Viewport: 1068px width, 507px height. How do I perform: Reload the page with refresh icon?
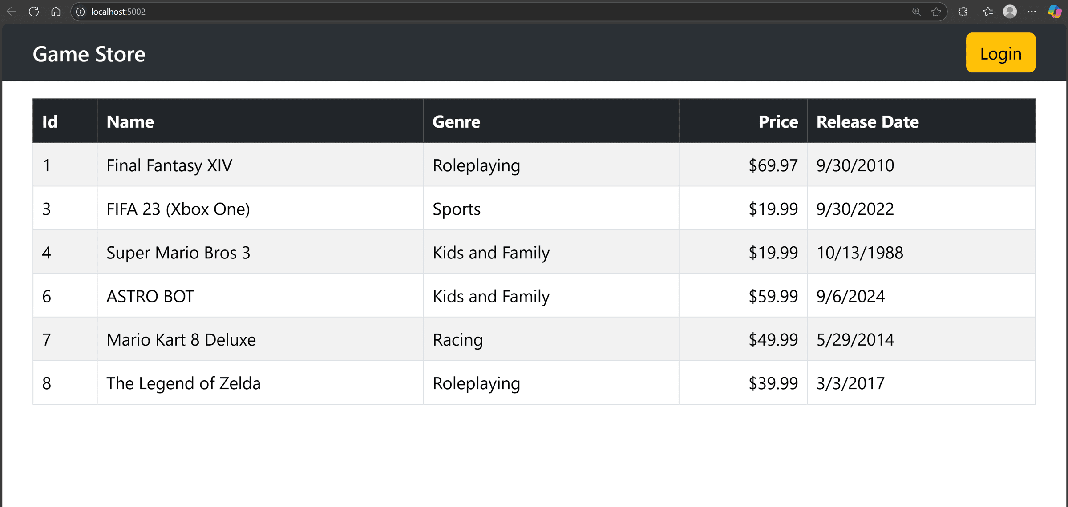34,12
